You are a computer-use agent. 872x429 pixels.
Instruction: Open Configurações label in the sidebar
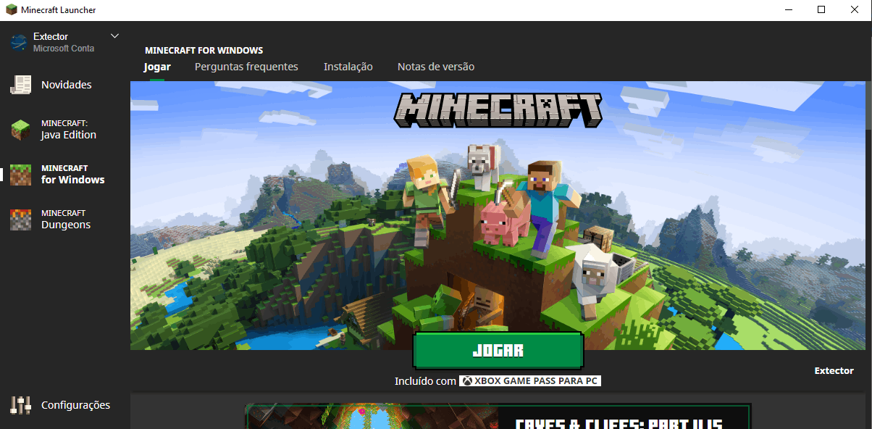[76, 405]
